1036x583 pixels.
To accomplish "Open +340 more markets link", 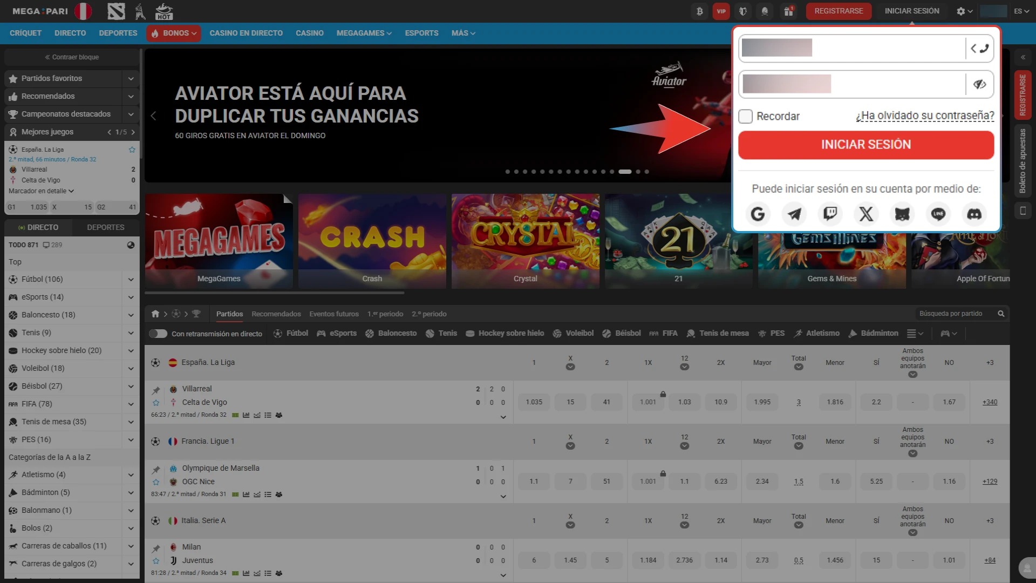I will point(990,402).
